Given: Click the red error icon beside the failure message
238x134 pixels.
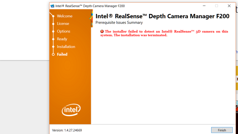Looking at the screenshot, I should click(x=102, y=31).
